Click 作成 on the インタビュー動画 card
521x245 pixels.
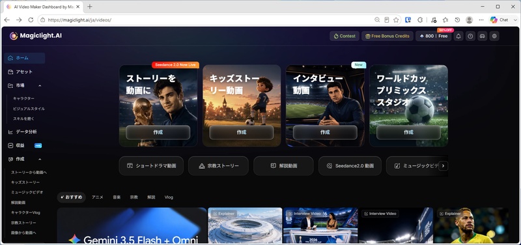[325, 132]
